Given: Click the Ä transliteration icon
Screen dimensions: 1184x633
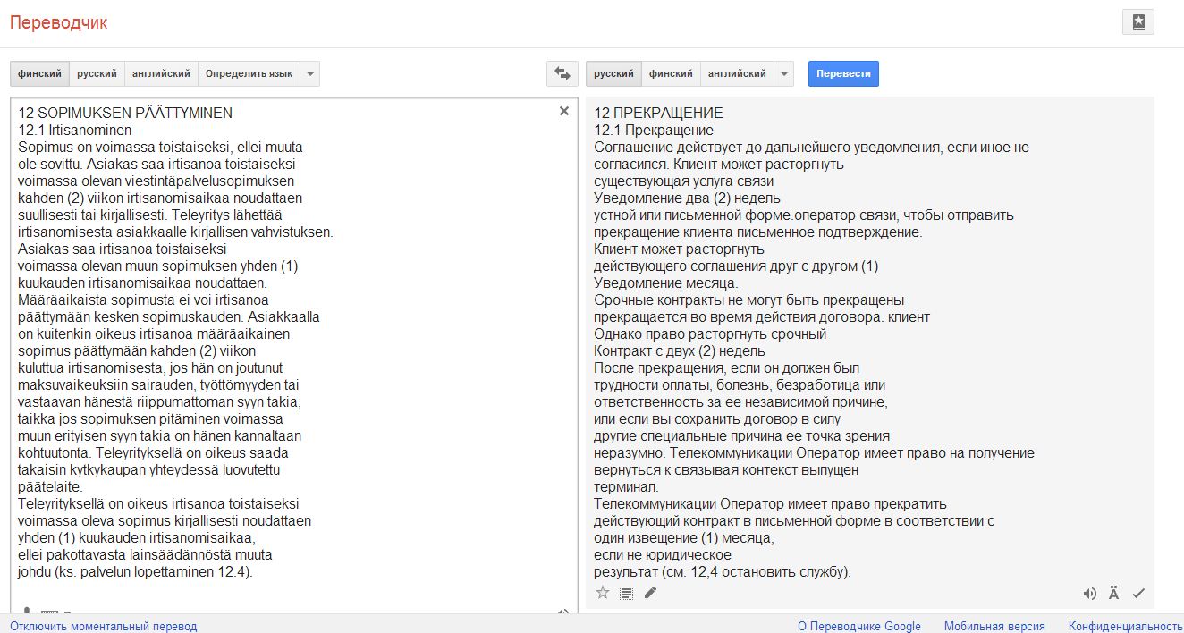Looking at the screenshot, I should point(1113,593).
